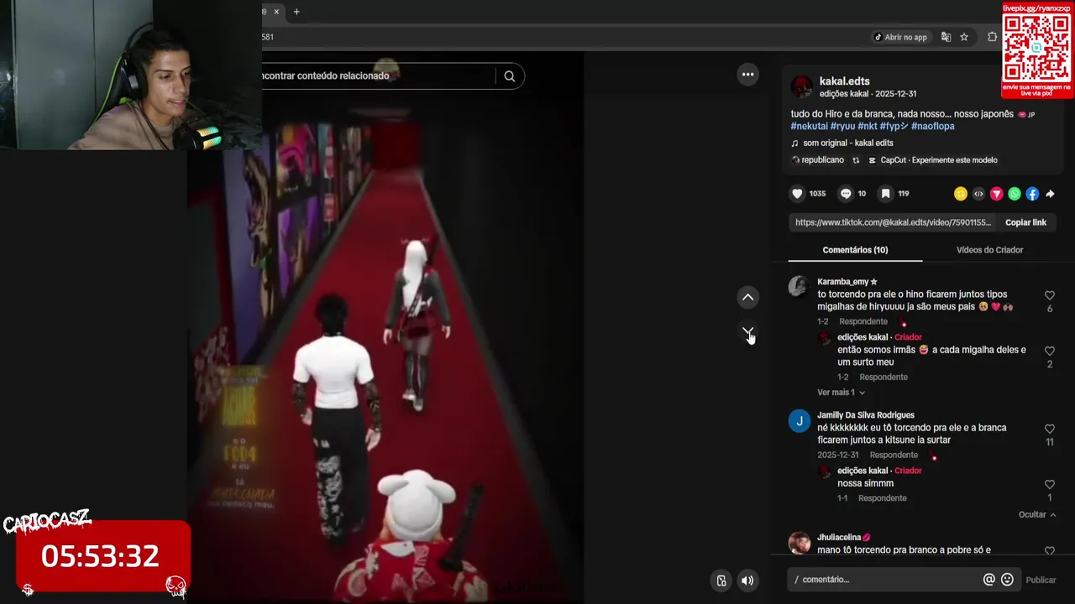1075x604 pixels.
Task: Like the creator reply 'nossa simmm'
Action: 1050,484
